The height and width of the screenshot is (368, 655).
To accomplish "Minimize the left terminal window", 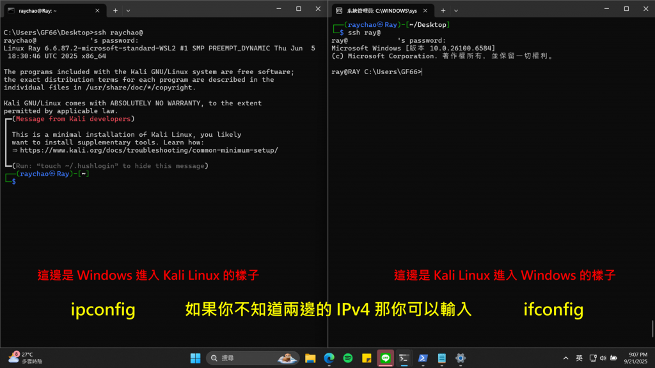I will point(279,9).
